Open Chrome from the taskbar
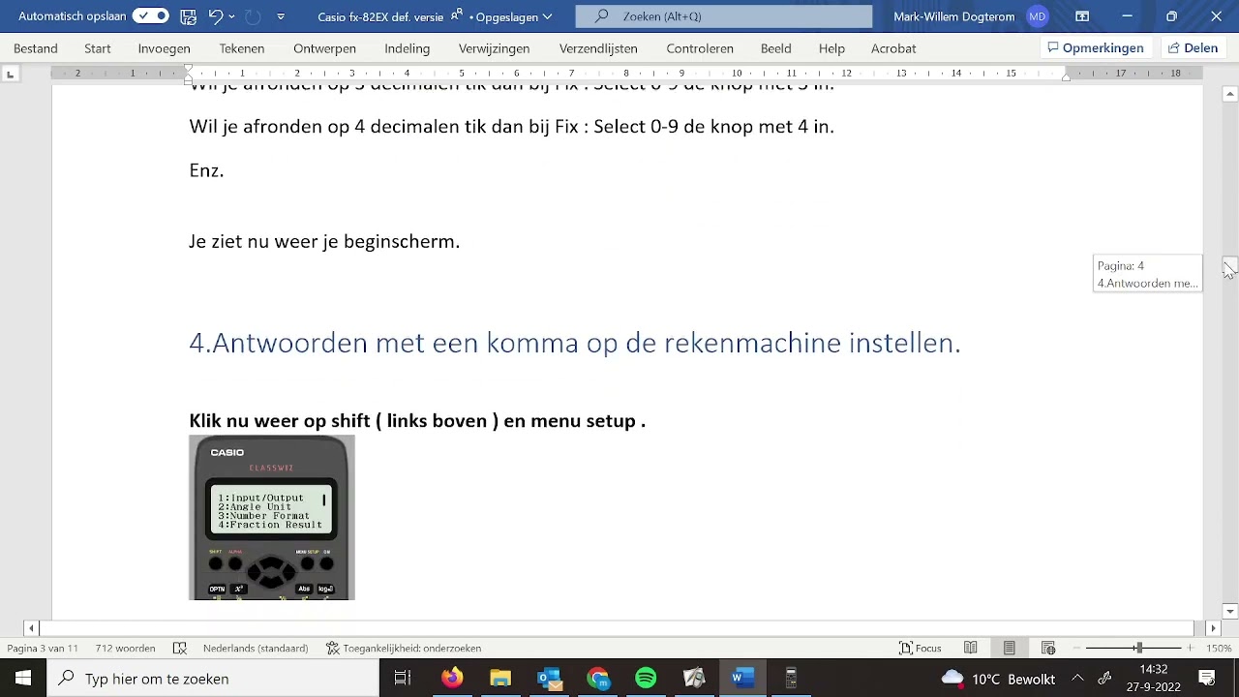The width and height of the screenshot is (1239, 697). 598,679
